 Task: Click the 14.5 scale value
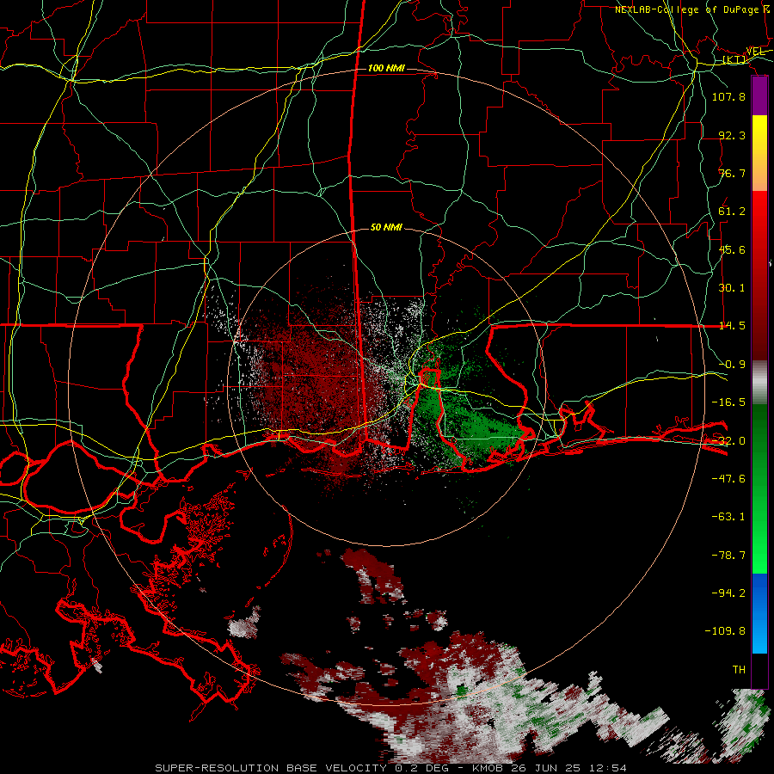point(732,326)
